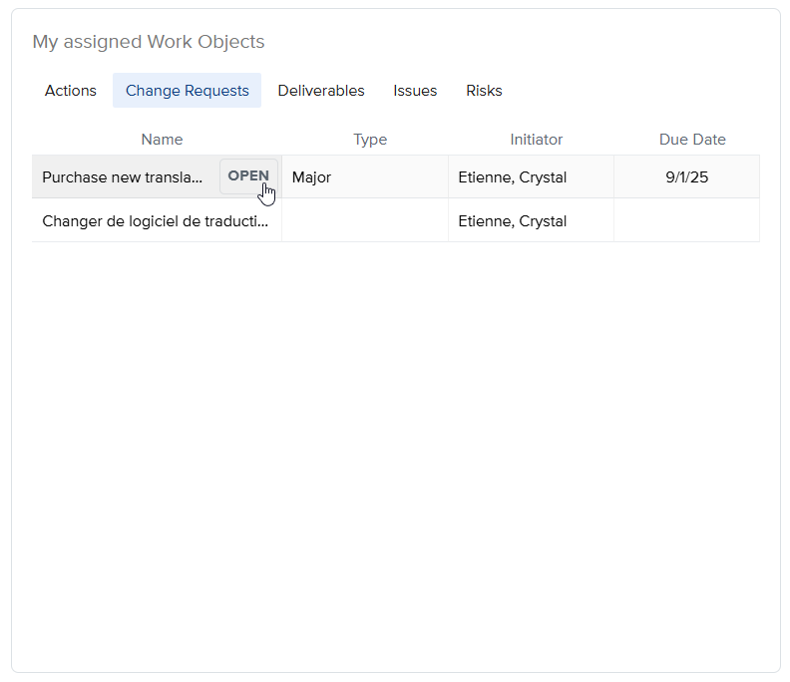The image size is (790, 682).
Task: Select the Change Requests tab
Action: (188, 91)
